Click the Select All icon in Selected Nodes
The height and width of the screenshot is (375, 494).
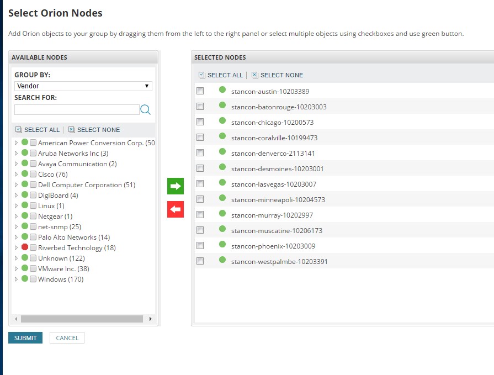(202, 75)
